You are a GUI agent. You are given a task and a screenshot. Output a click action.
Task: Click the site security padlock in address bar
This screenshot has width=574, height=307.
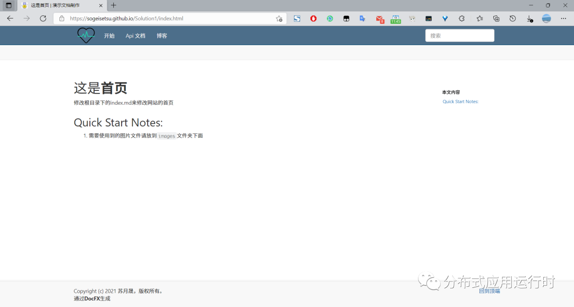[x=61, y=18]
